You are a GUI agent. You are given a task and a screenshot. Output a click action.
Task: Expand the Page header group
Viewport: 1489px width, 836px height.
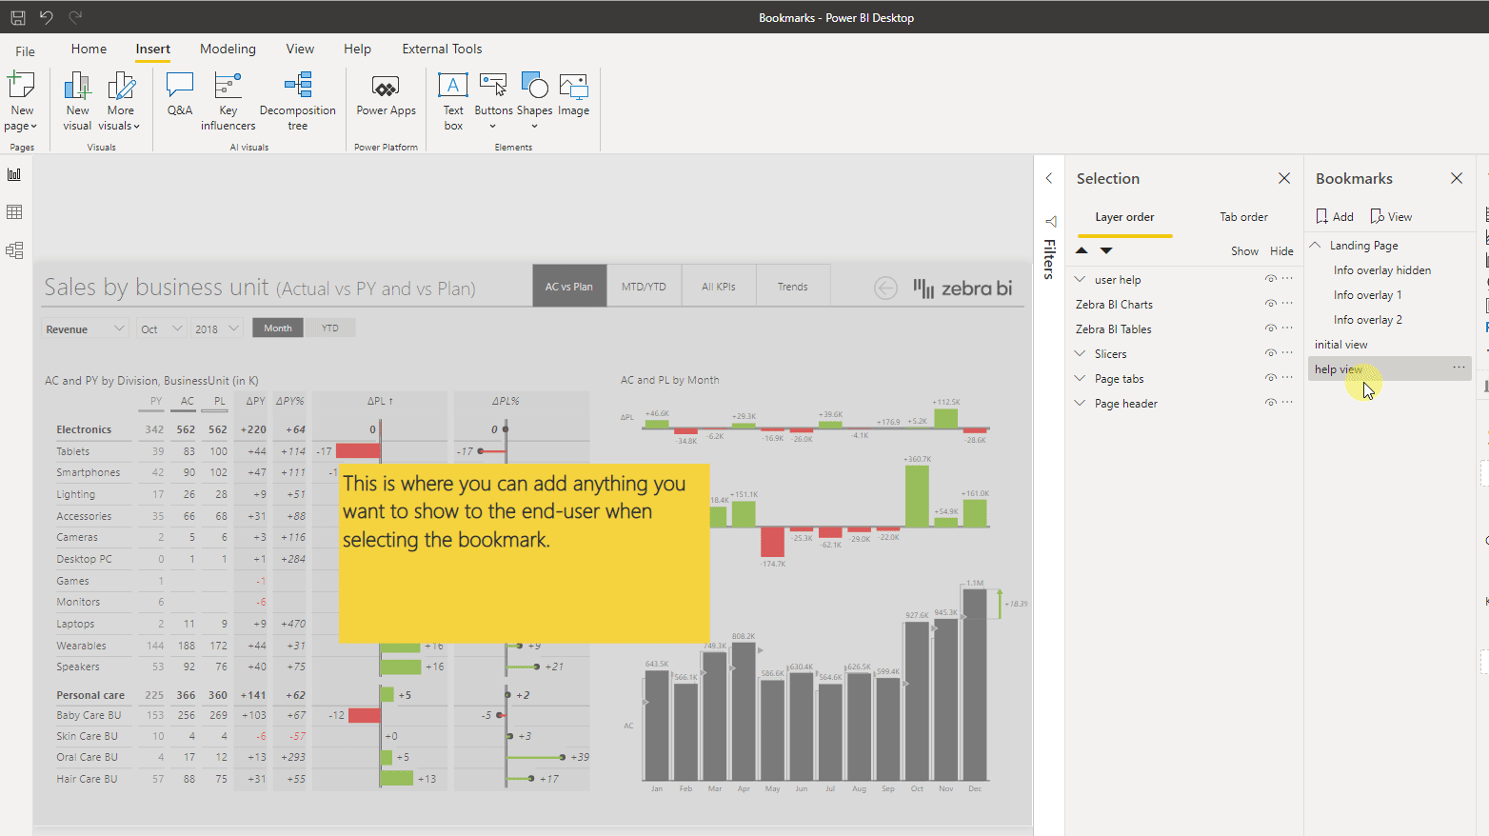pyautogui.click(x=1081, y=403)
